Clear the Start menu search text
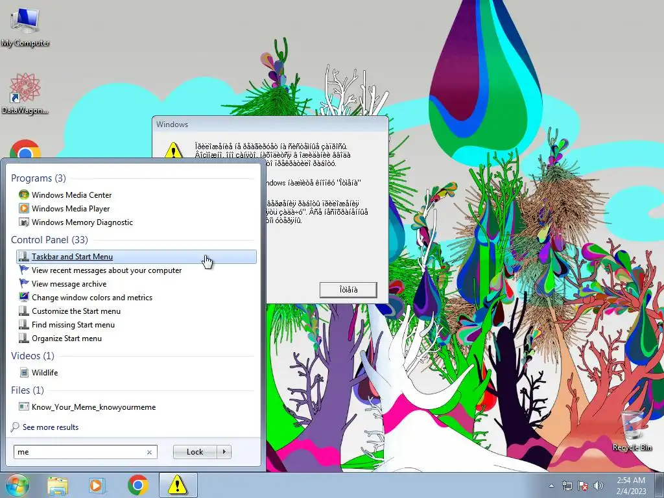The height and width of the screenshot is (498, 664). click(150, 452)
